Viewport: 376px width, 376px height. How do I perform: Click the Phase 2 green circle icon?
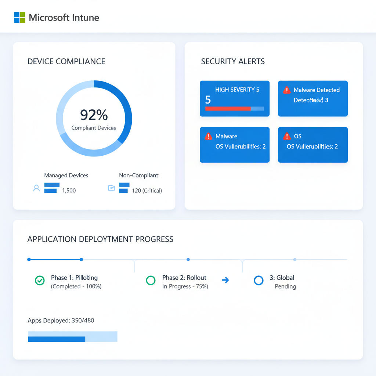(x=151, y=280)
